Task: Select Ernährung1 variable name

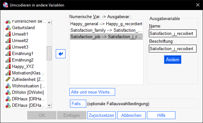Action: [x=23, y=53]
